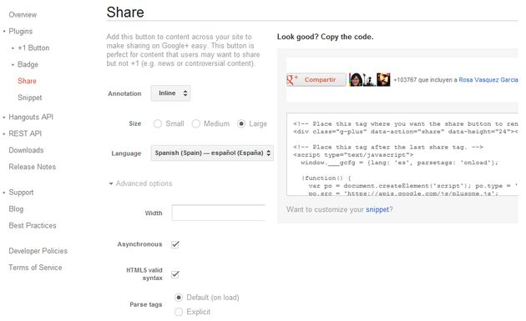Uncheck the Asynchronous checkbox
The width and height of the screenshot is (526, 321).
coord(175,244)
